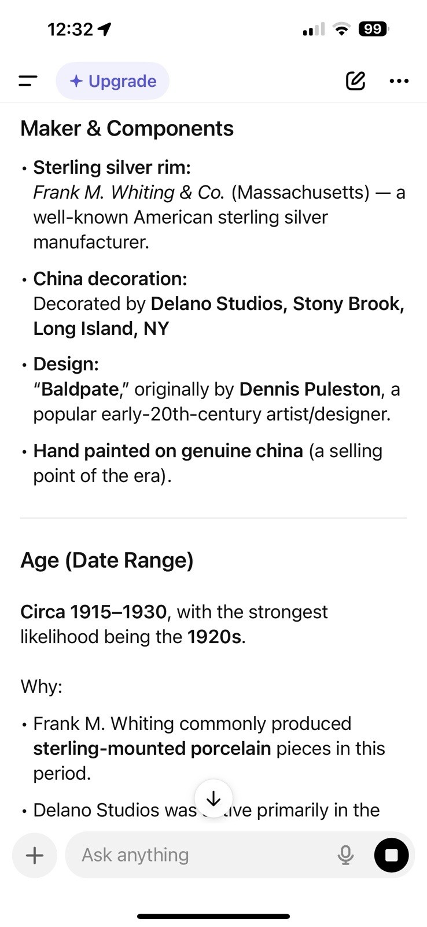Start a new chat with compose icon

tap(356, 81)
